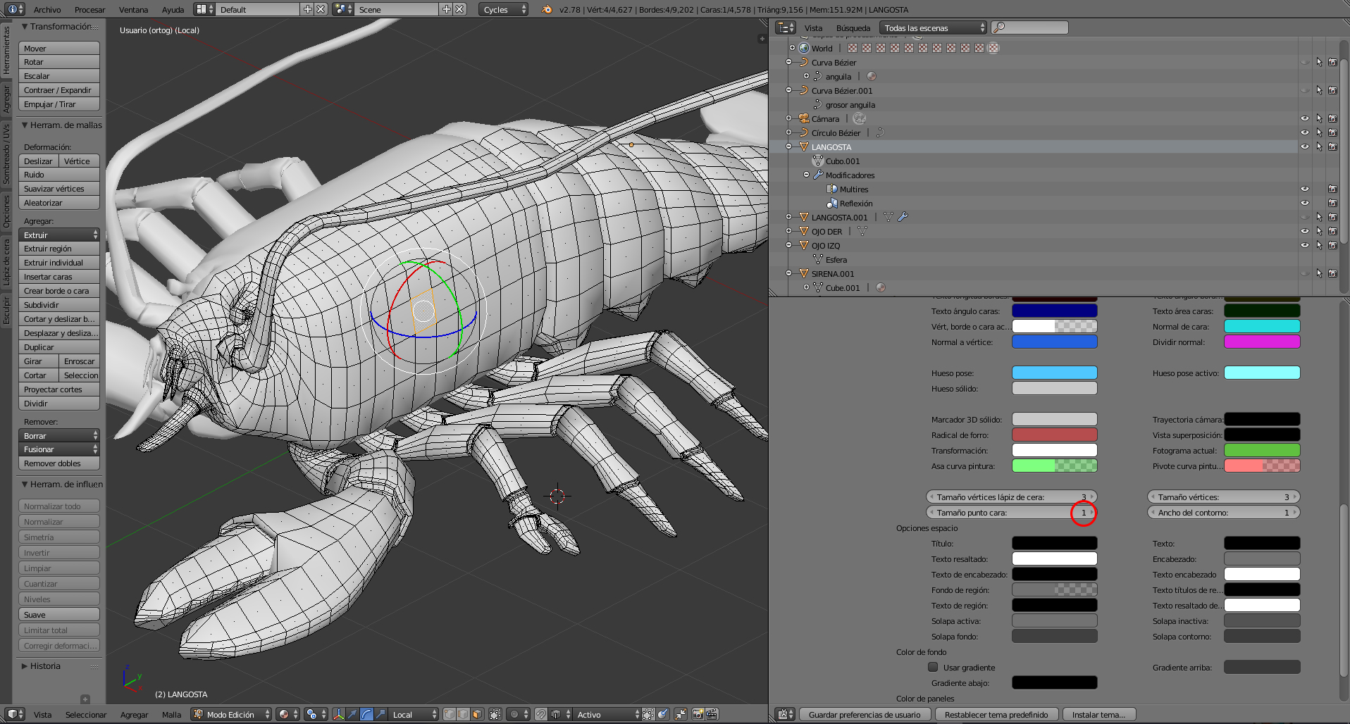Click the OpenGL render camera icon
Image resolution: width=1350 pixels, height=724 pixels.
[x=698, y=714]
